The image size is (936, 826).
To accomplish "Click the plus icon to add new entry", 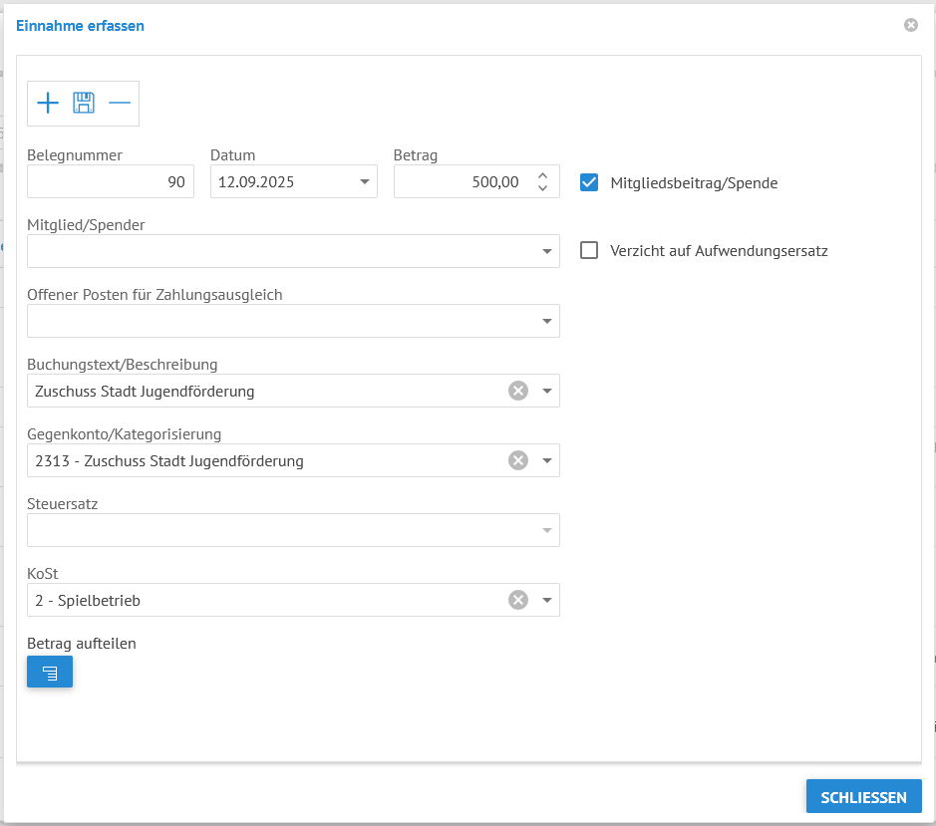I will pos(48,103).
